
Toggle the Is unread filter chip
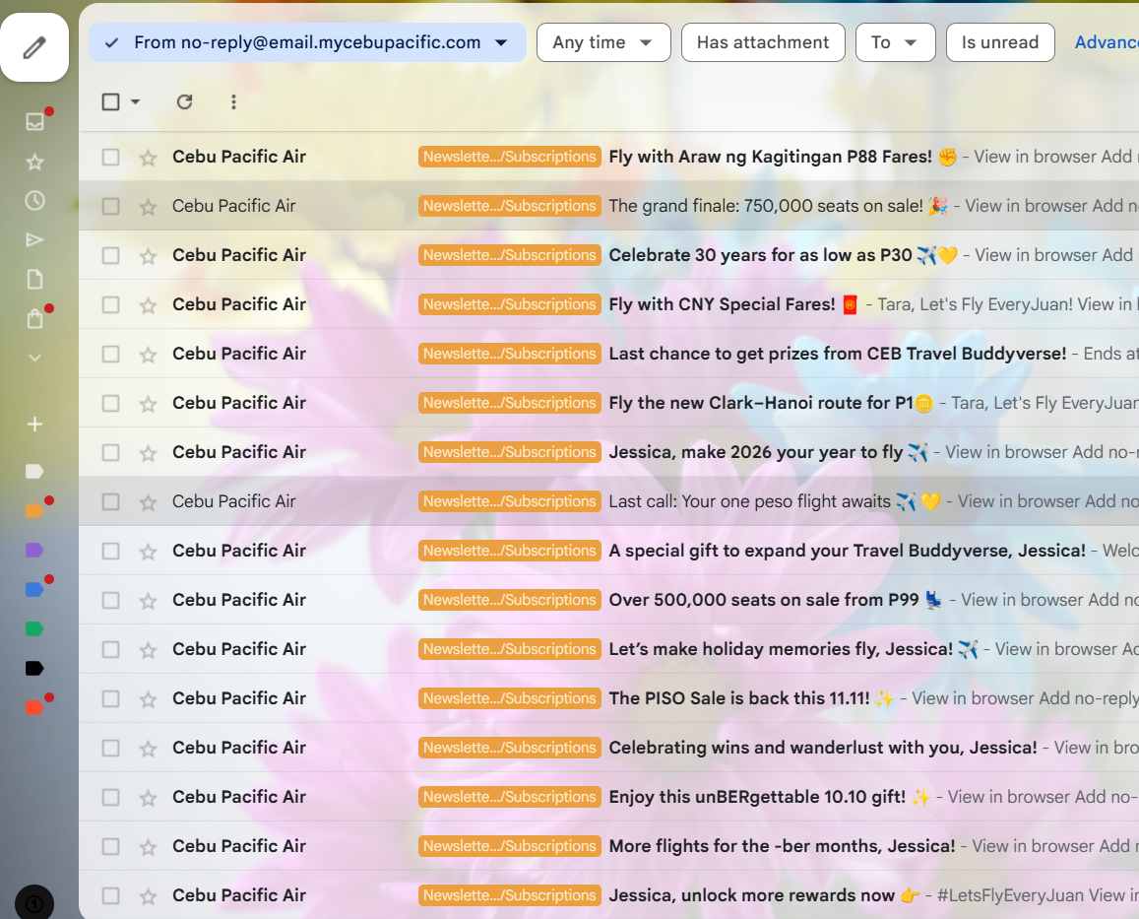999,42
